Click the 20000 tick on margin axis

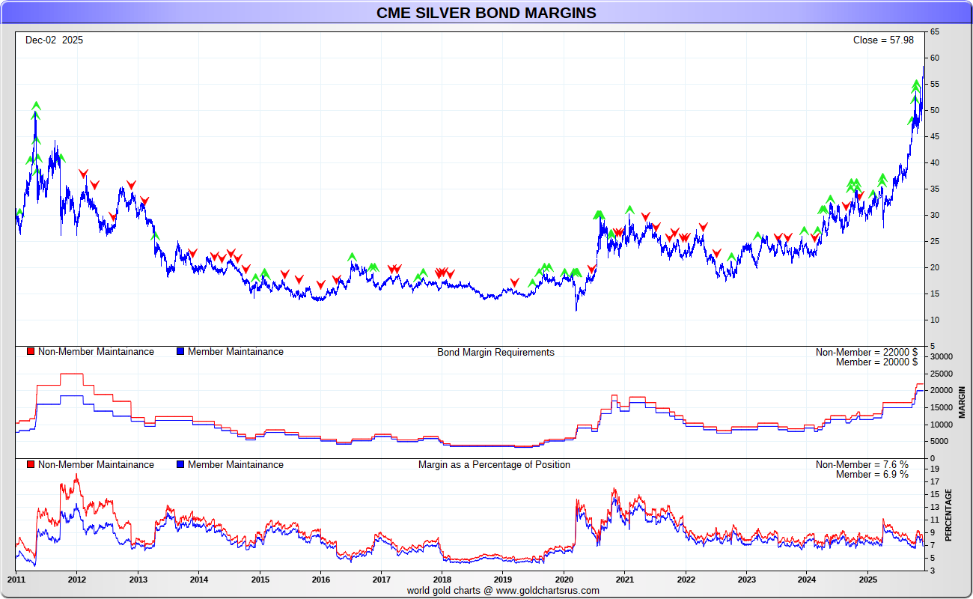pyautogui.click(x=942, y=391)
